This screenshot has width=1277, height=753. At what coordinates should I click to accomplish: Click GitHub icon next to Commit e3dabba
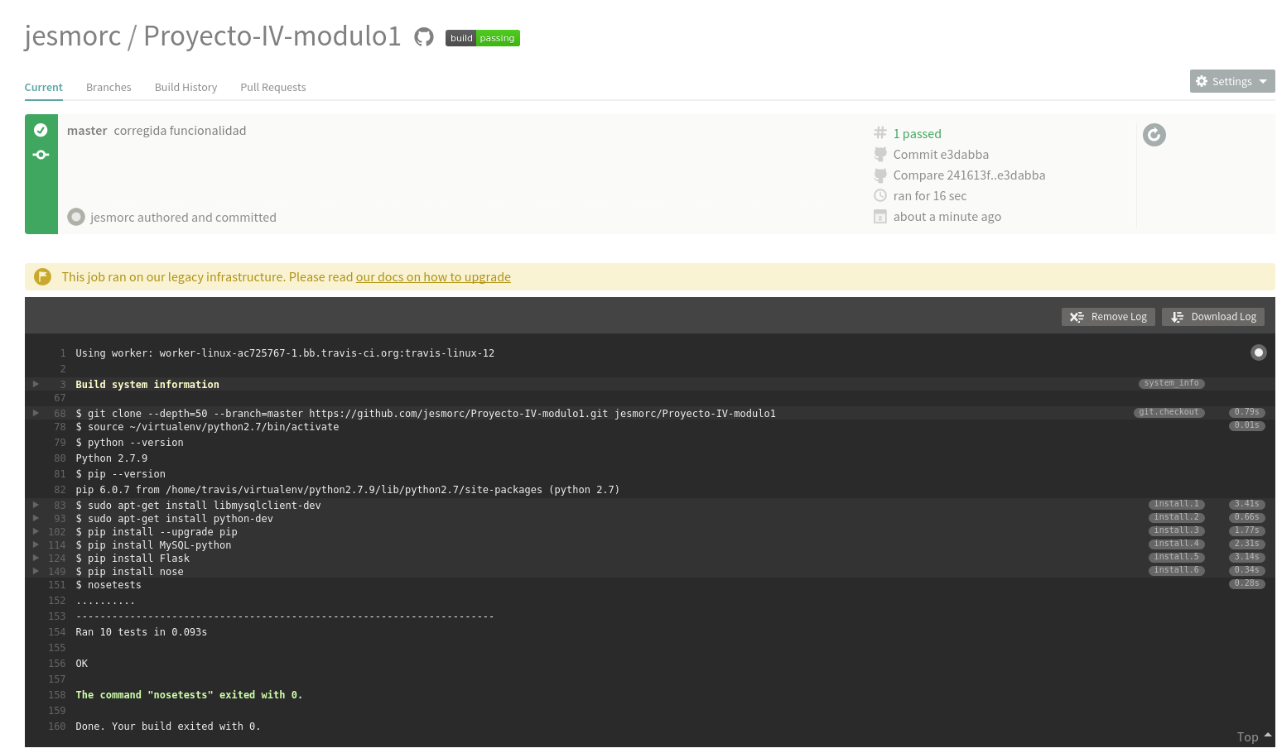(880, 154)
